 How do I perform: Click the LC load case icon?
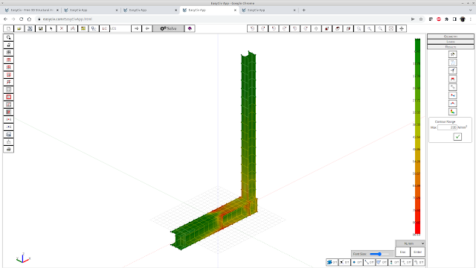click(104, 28)
